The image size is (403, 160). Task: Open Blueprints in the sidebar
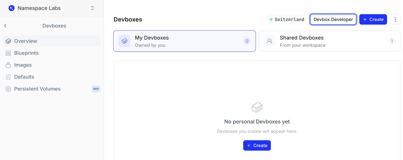tap(51, 53)
